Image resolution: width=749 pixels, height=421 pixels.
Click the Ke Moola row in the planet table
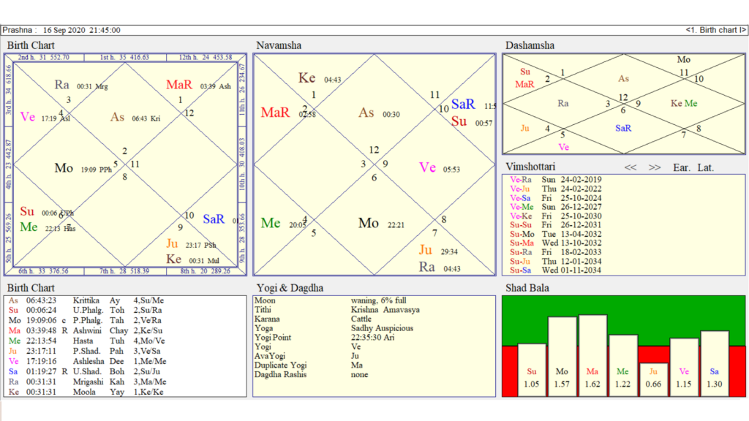86,392
